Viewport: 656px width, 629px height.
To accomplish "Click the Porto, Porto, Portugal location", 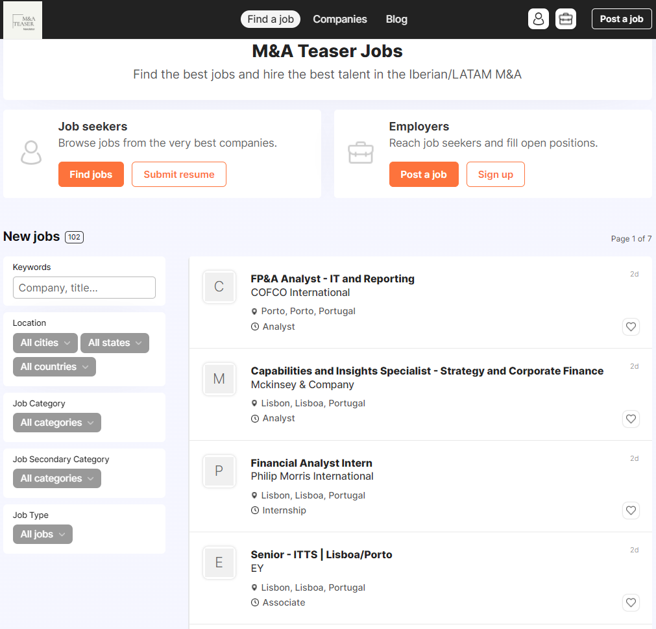I will (x=308, y=311).
